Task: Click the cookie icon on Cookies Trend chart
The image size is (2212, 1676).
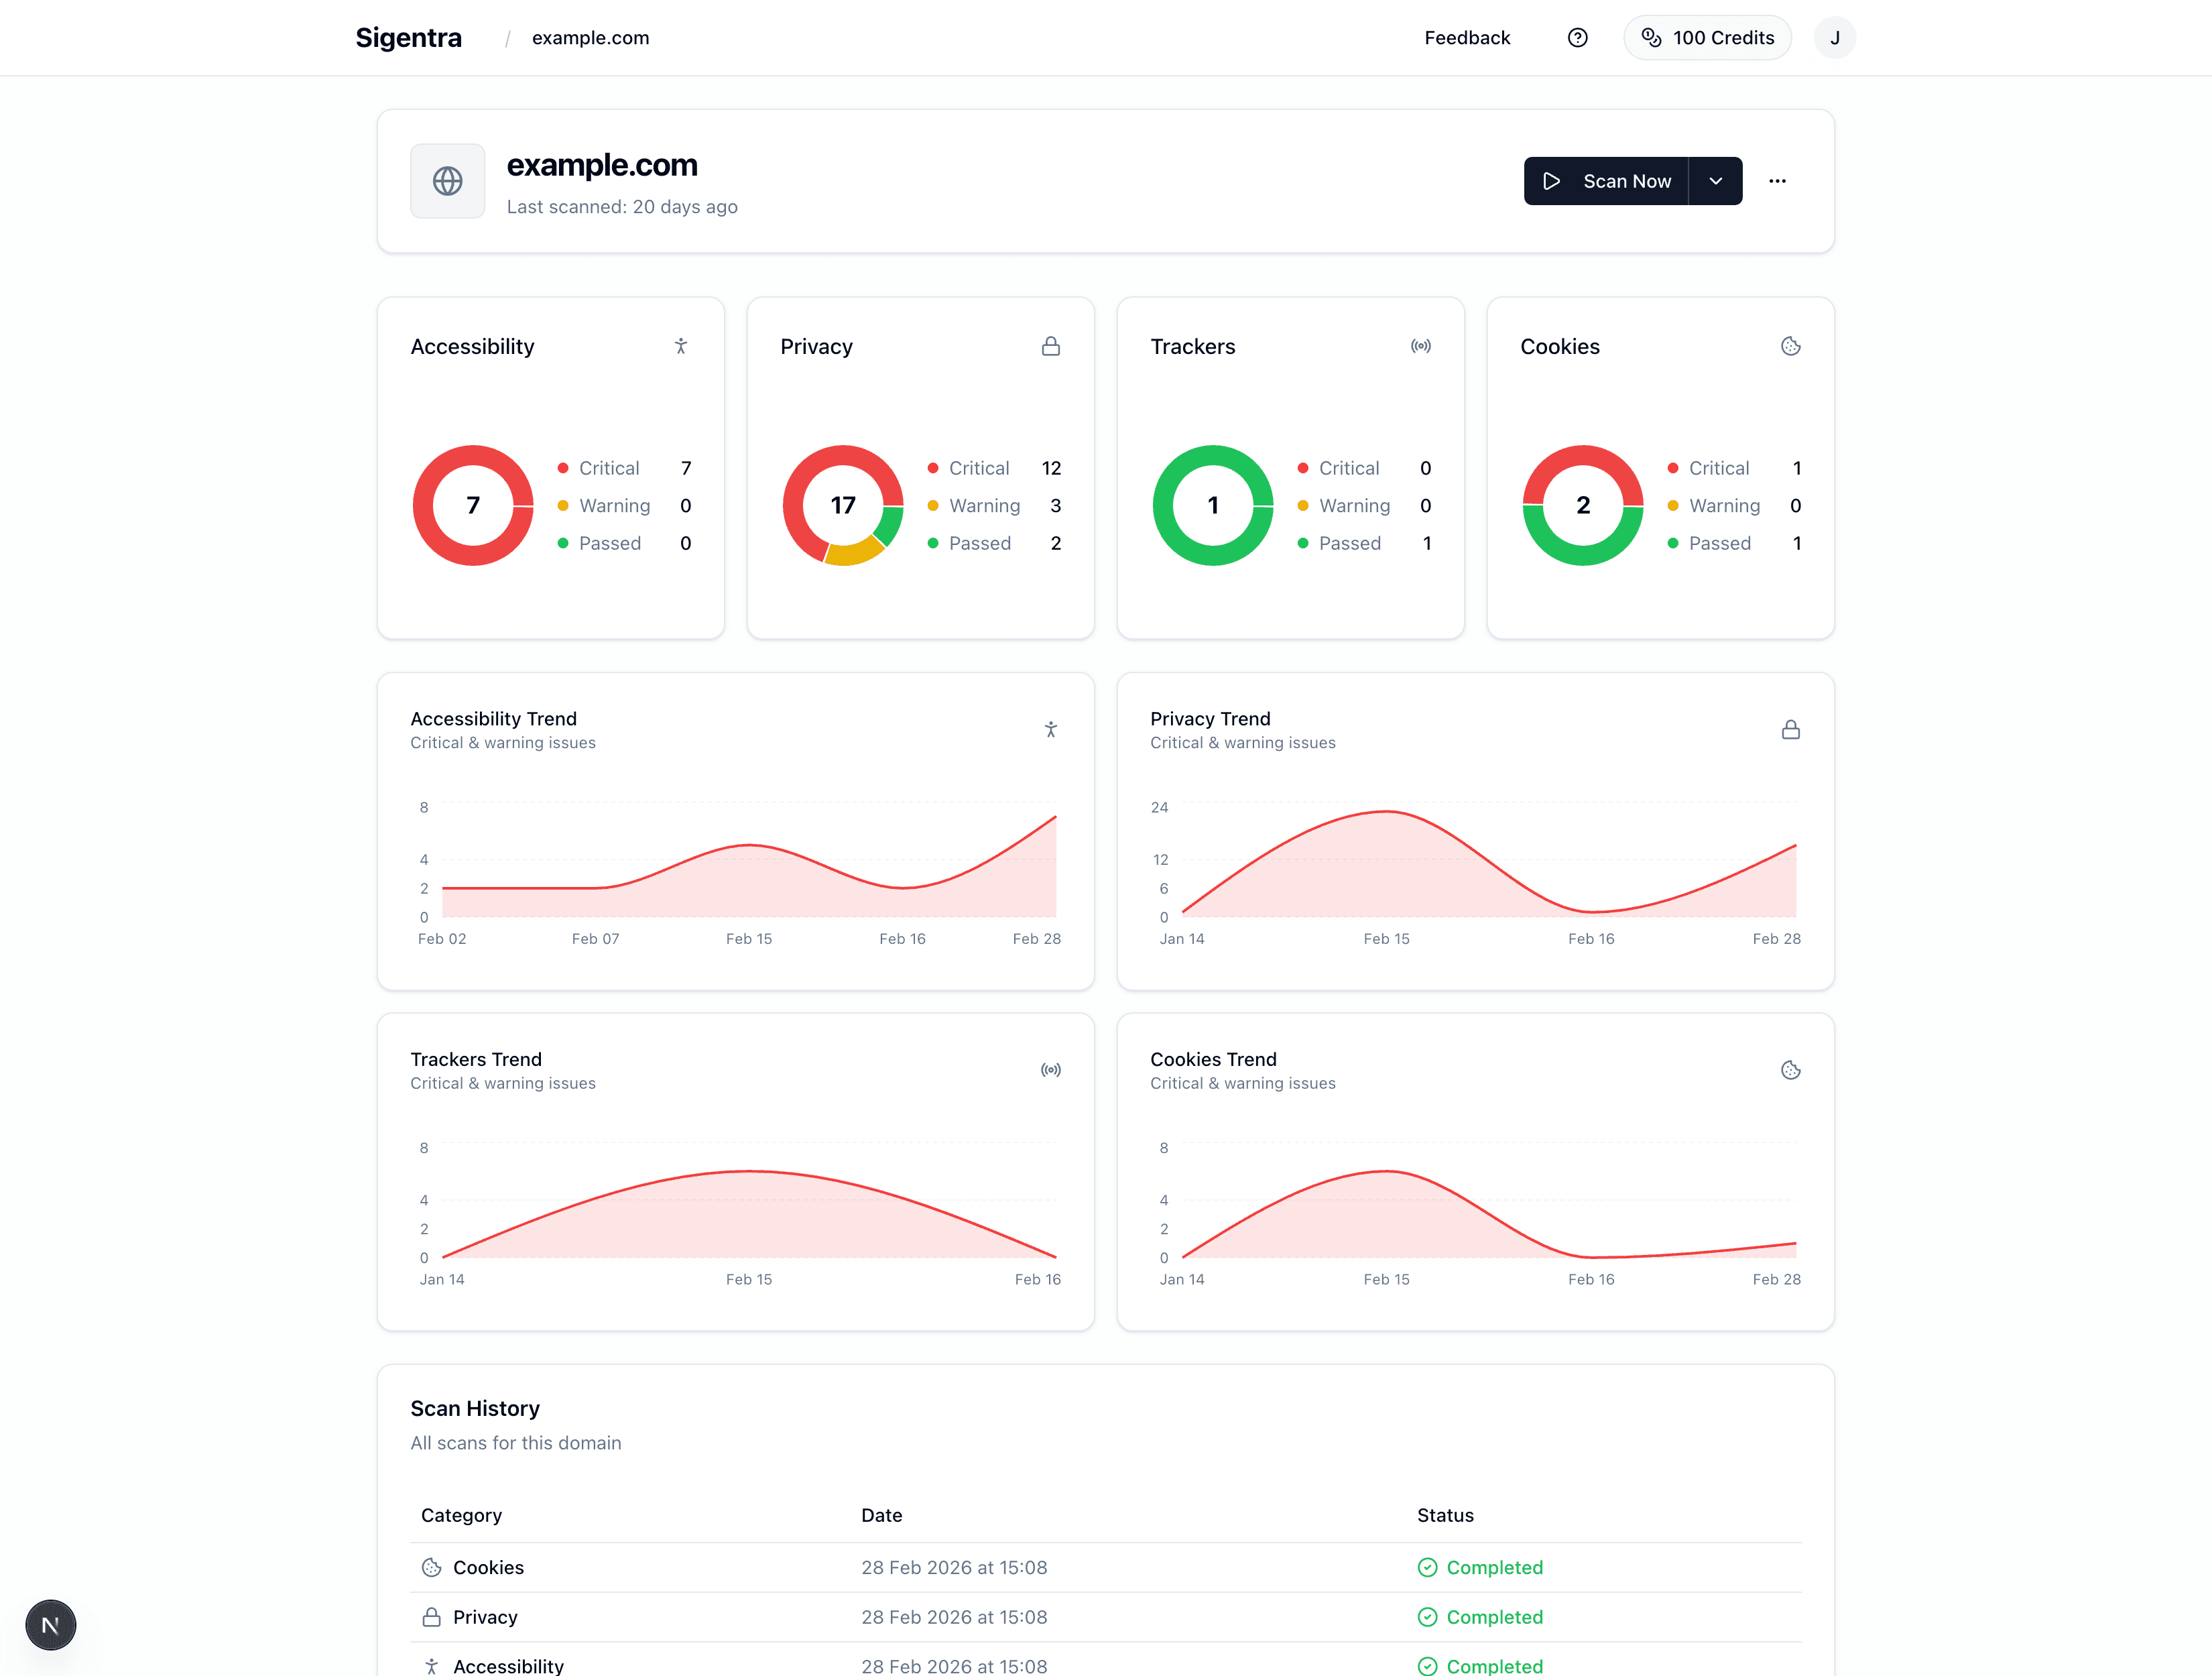Action: pyautogui.click(x=1790, y=1069)
